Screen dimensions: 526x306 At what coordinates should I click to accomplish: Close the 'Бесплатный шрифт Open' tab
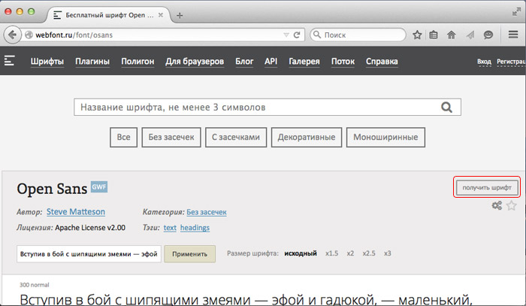[x=161, y=15]
